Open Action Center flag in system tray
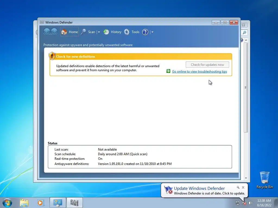Screen dimensions: 278x208 coord(244,203)
